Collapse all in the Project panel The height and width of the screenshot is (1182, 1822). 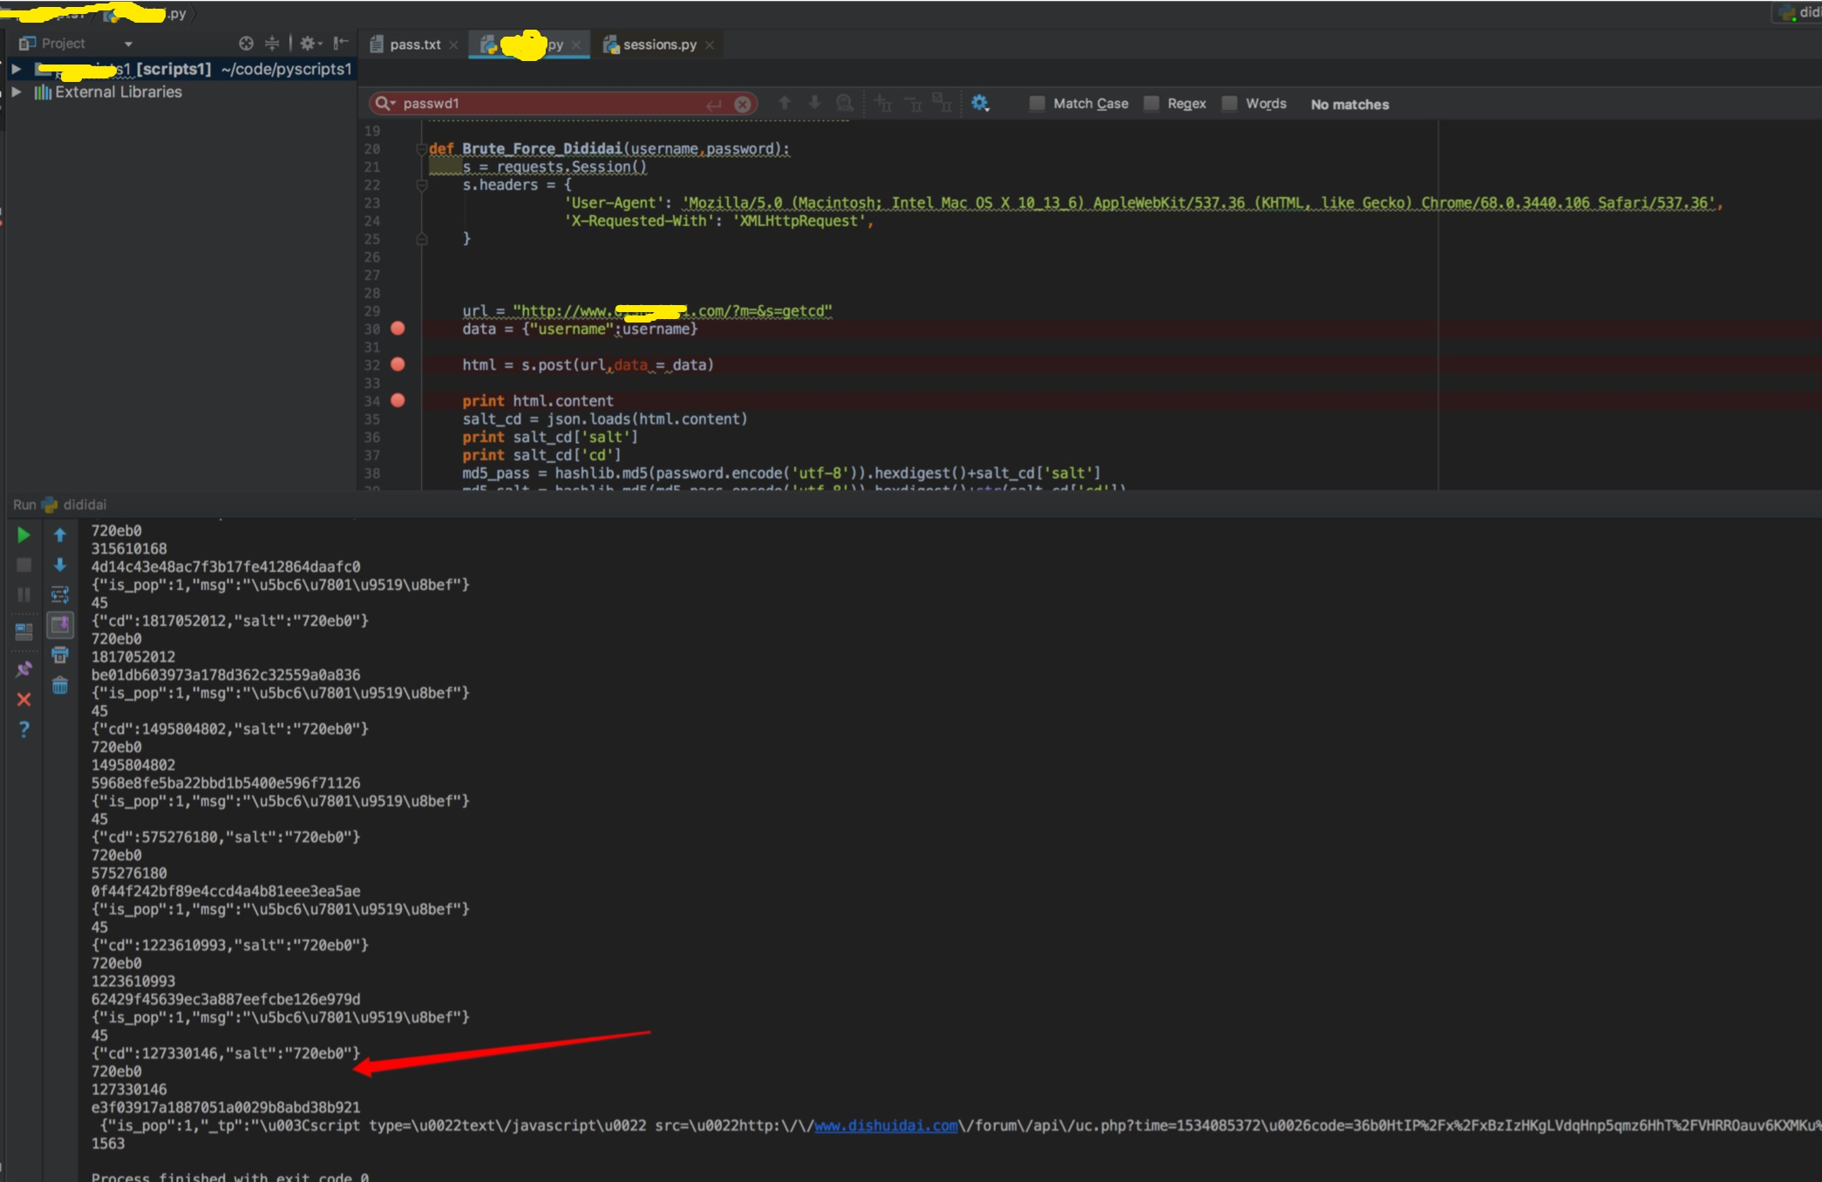pyautogui.click(x=272, y=44)
